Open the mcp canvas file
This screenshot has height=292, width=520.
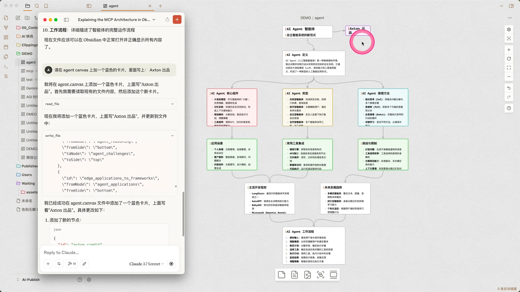click(30, 71)
